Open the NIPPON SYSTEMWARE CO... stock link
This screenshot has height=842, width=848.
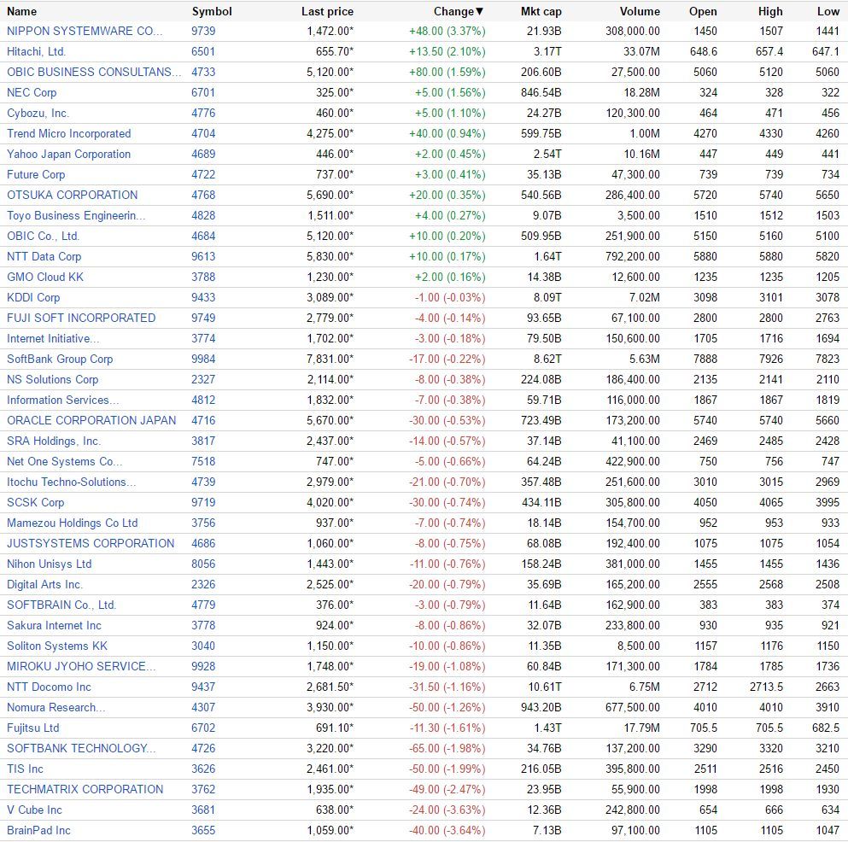pyautogui.click(x=85, y=31)
